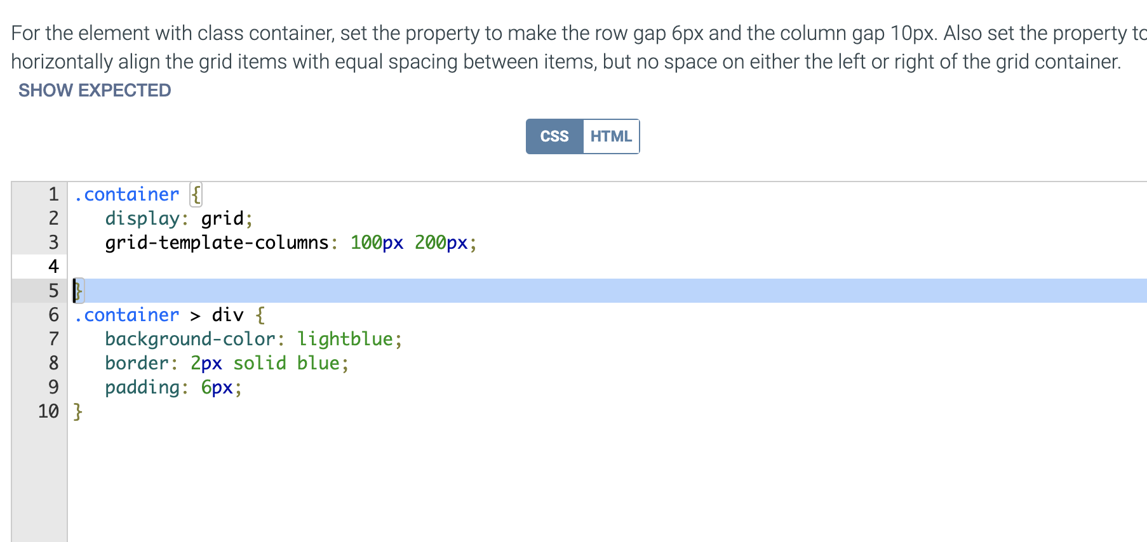
Task: Place cursor on empty line 4
Action: click(607, 267)
